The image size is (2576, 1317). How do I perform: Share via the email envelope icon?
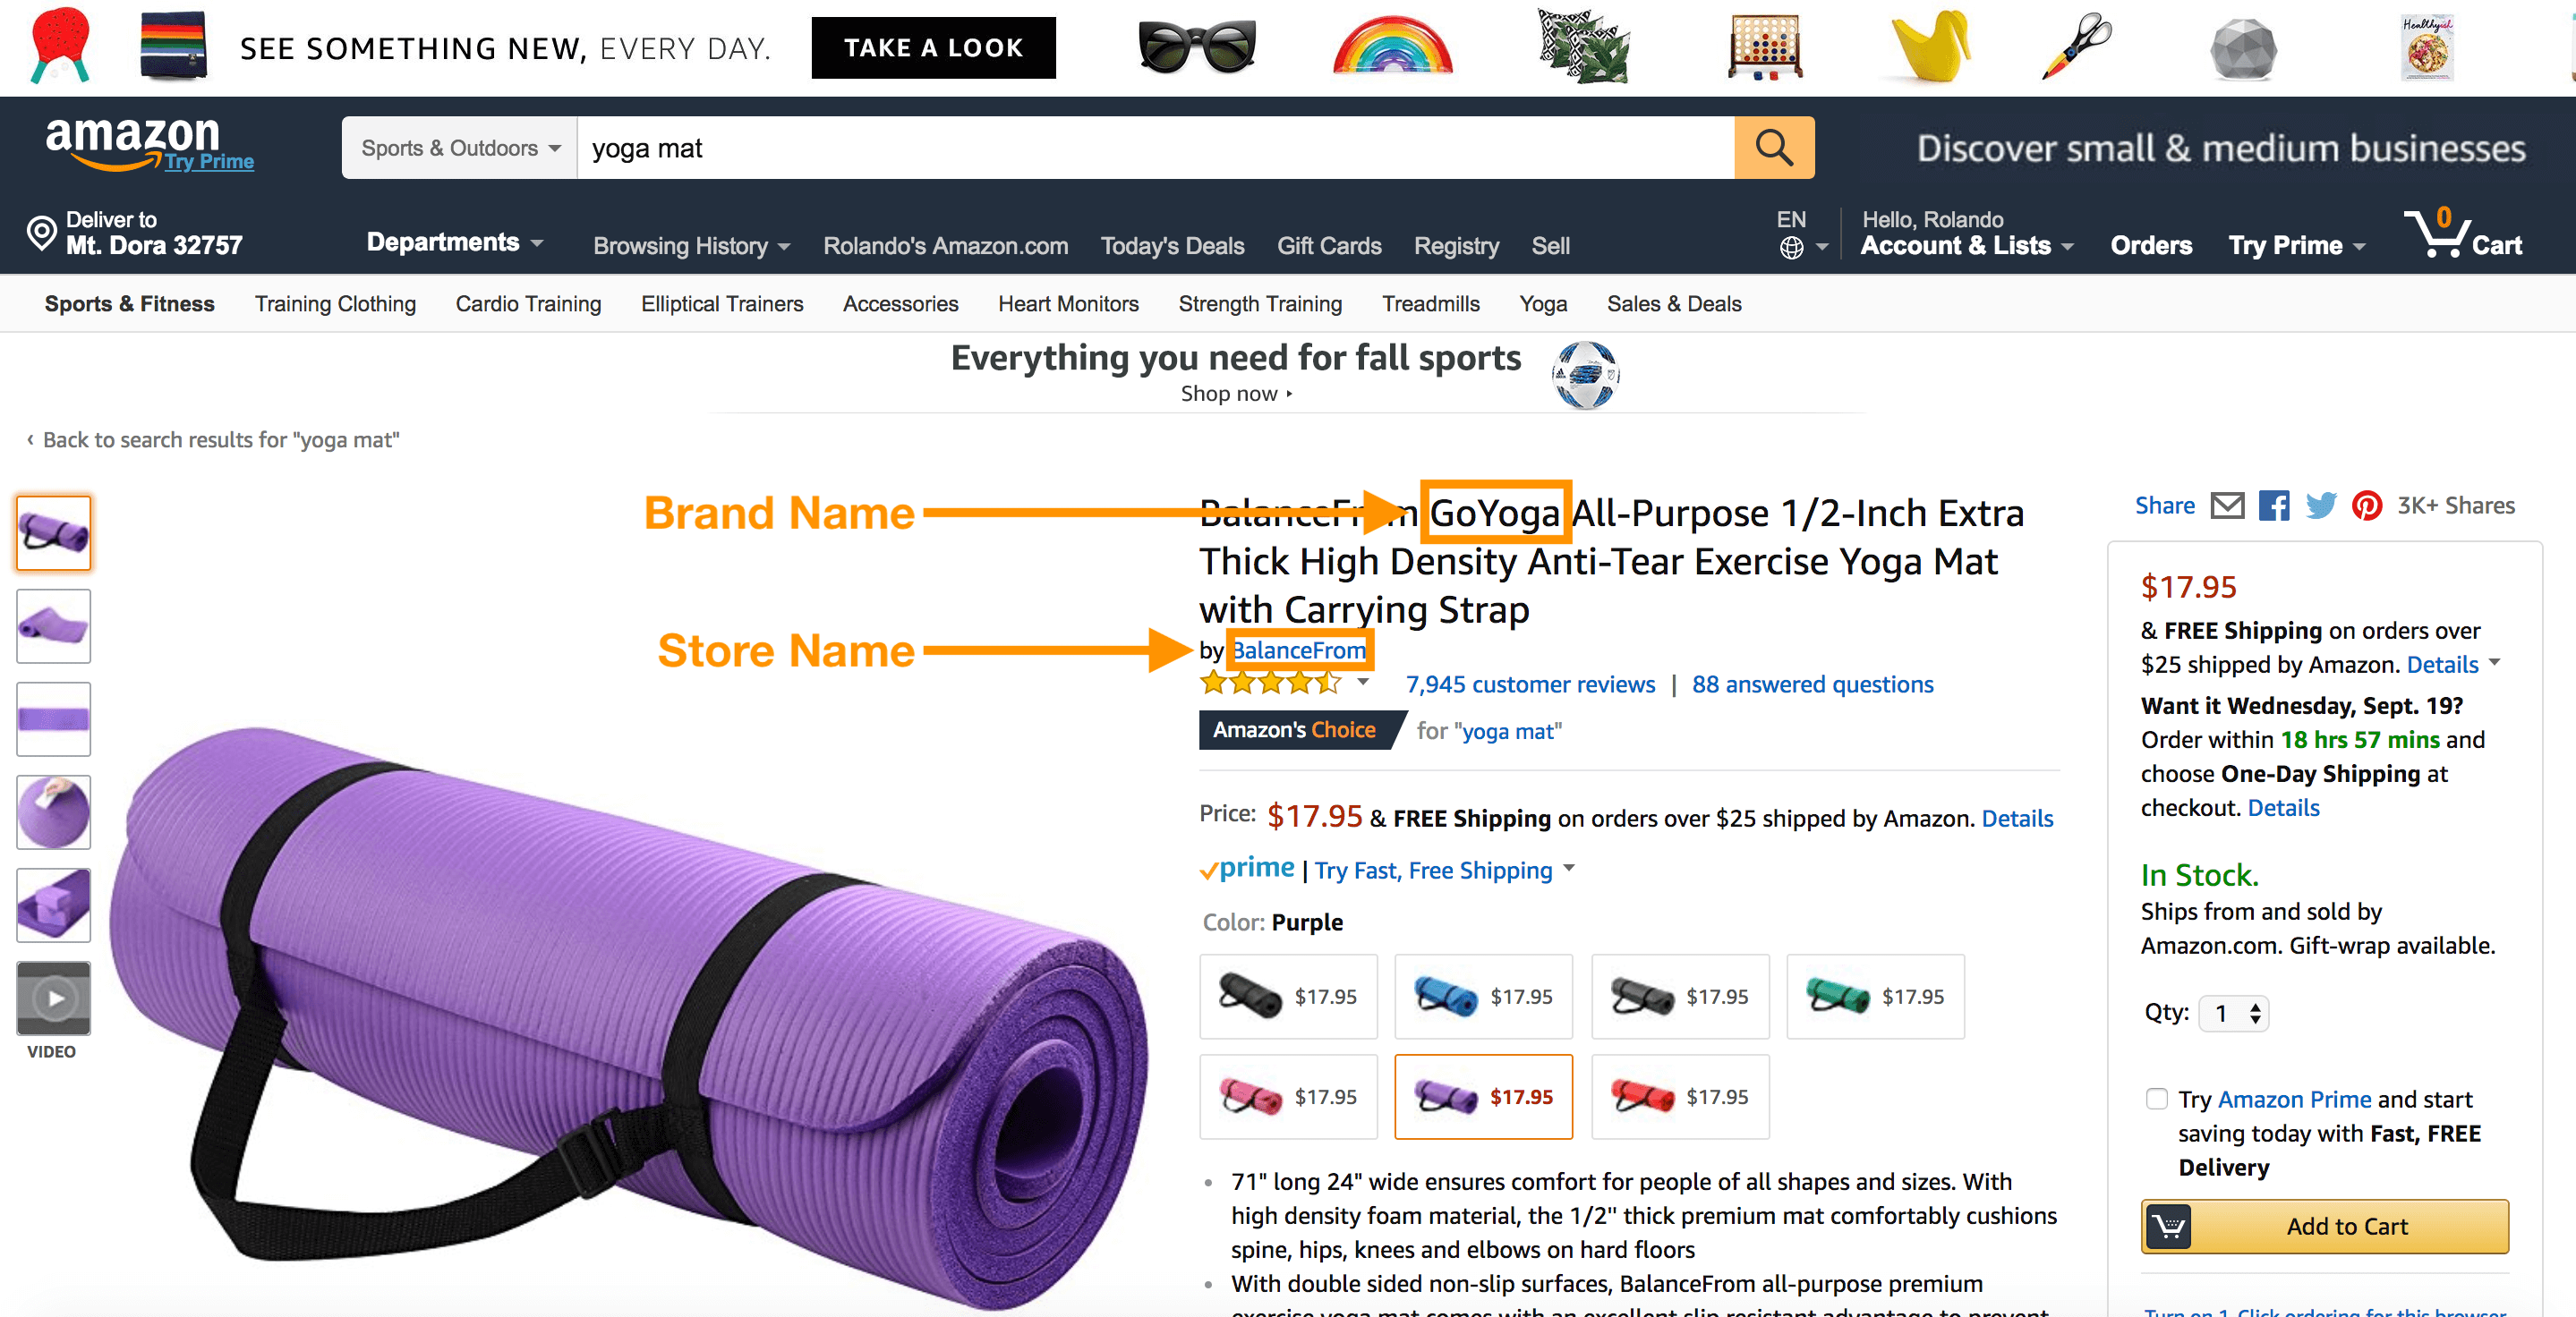point(2227,506)
